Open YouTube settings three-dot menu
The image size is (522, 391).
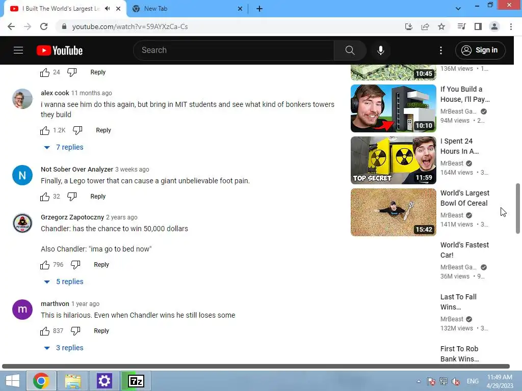[441, 50]
